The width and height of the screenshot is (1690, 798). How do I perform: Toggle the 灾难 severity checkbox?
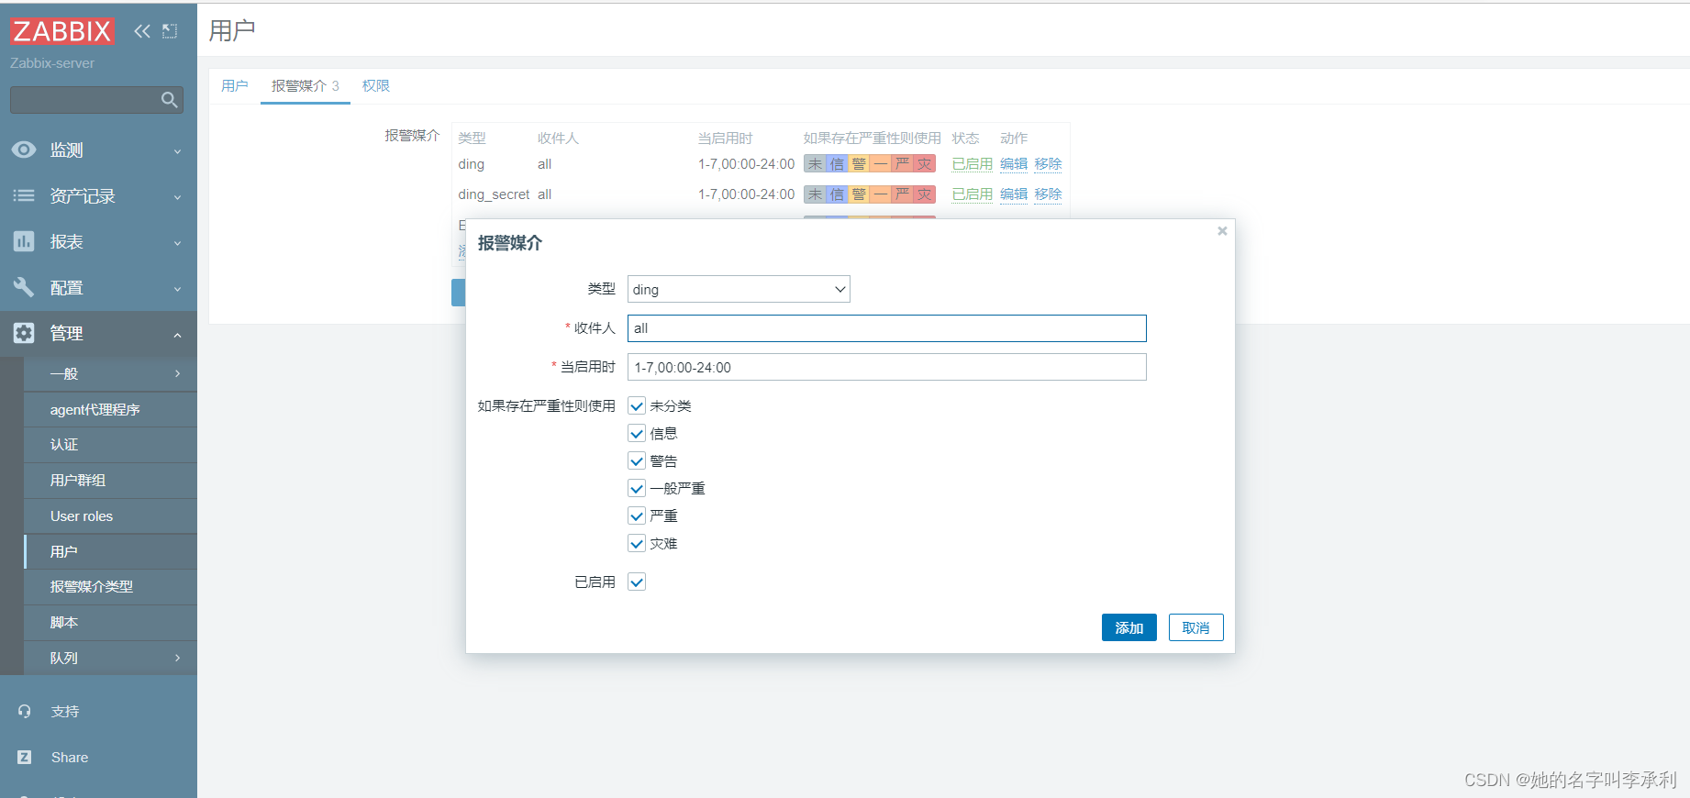point(637,543)
